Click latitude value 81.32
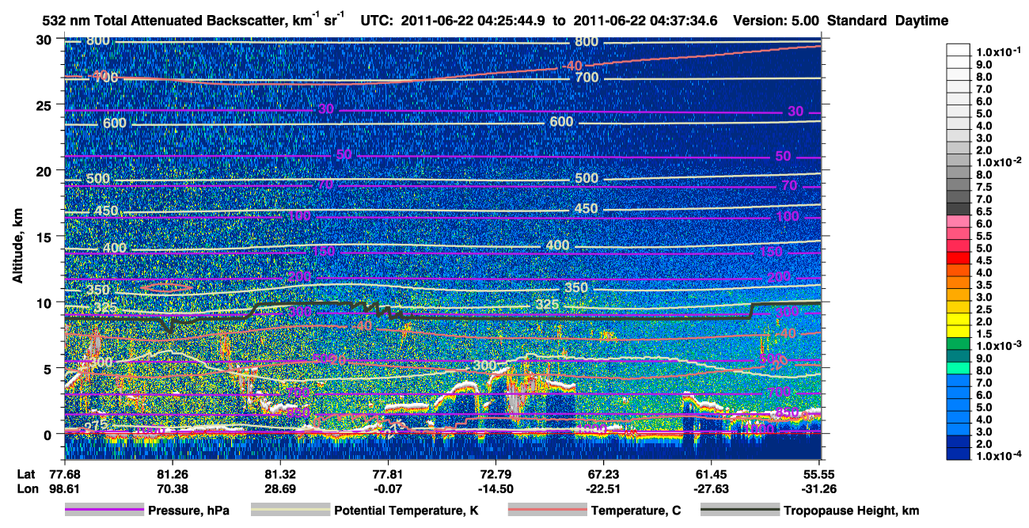The height and width of the screenshot is (528, 1029). (x=279, y=473)
